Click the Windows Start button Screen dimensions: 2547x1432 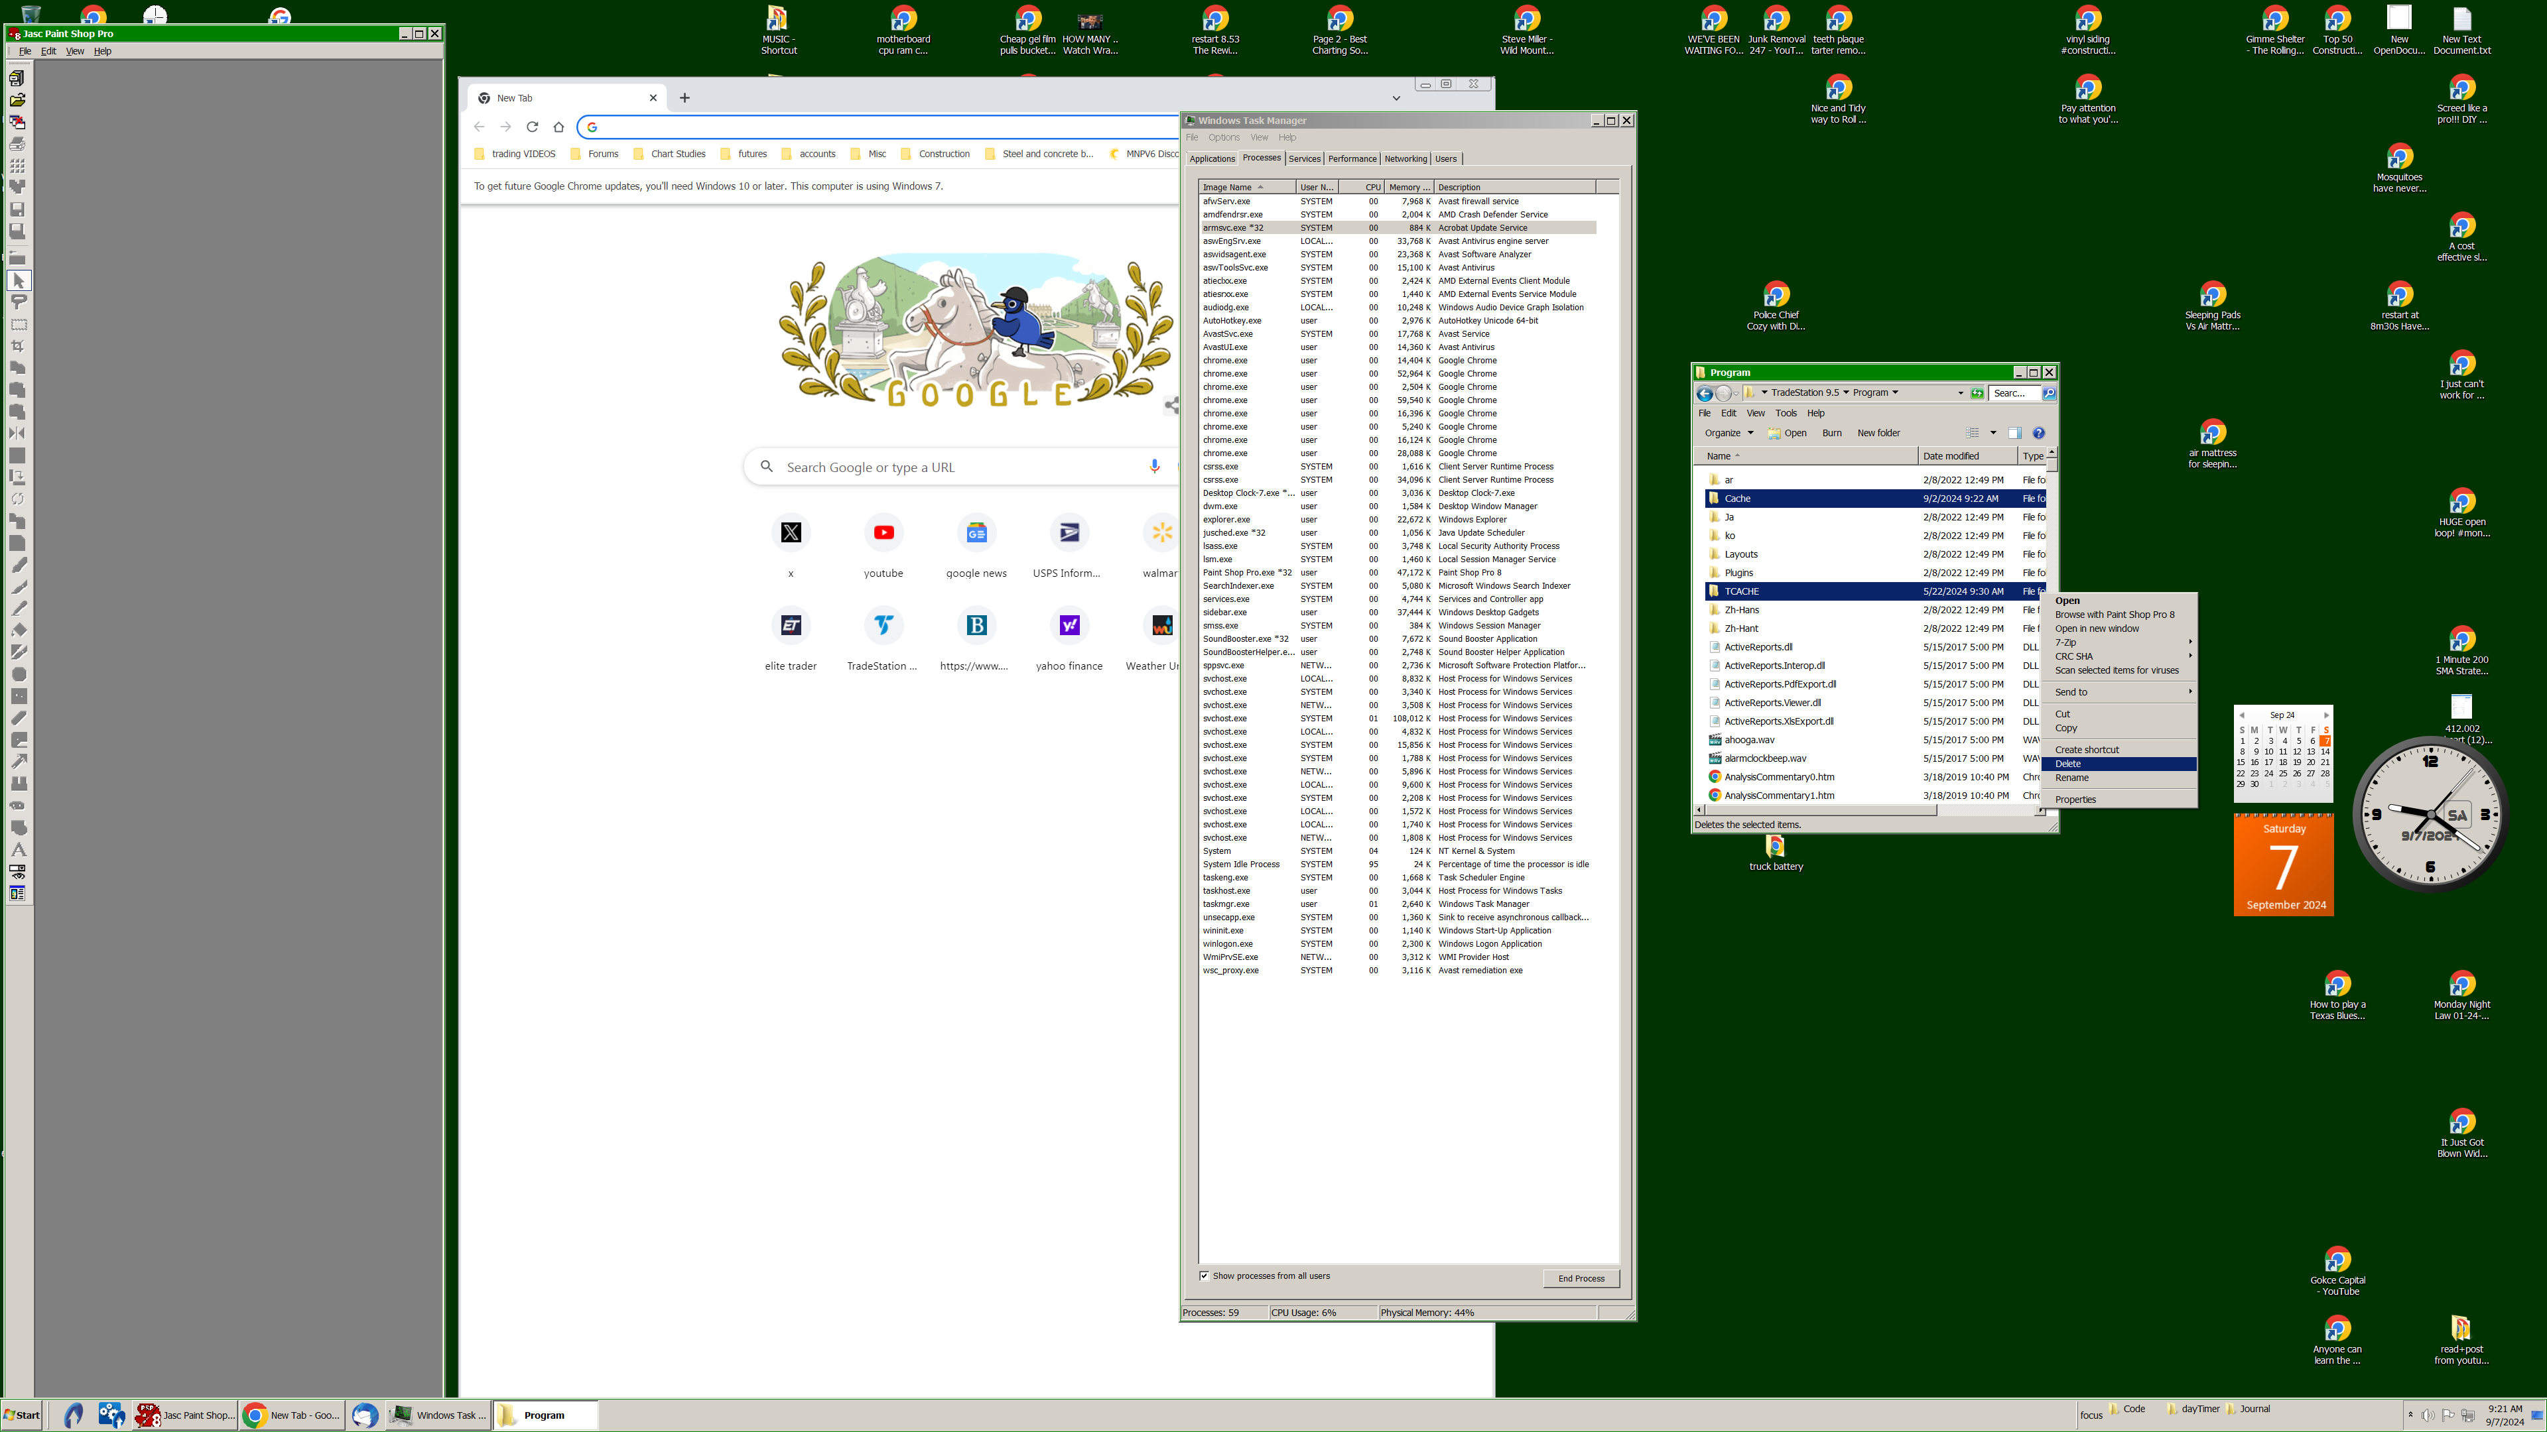pyautogui.click(x=22, y=1415)
